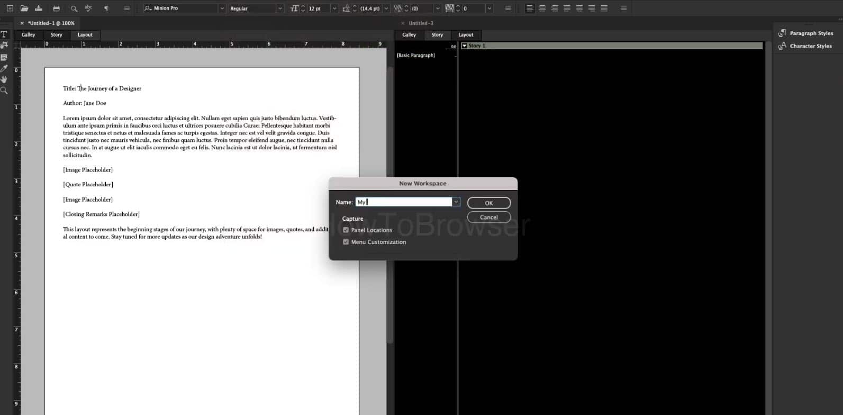Uncheck the Panel Locations checkbox
This screenshot has width=843, height=415.
coord(346,230)
